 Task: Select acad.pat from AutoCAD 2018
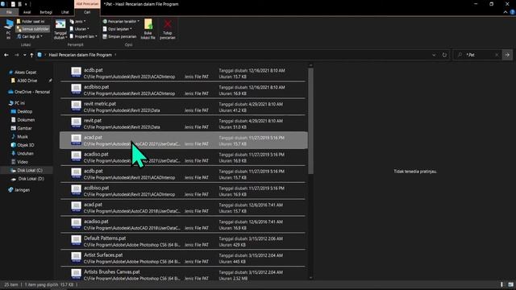pos(183,208)
